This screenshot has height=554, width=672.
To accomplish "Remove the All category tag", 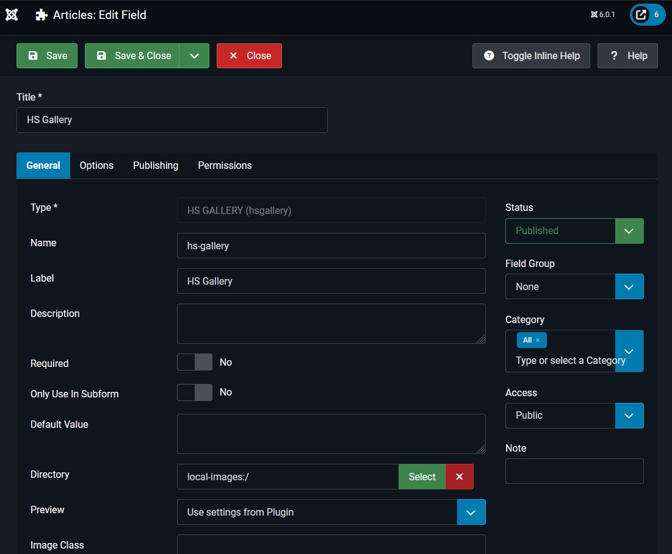I will 538,340.
